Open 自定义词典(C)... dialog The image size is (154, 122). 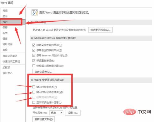[x=43, y=72]
